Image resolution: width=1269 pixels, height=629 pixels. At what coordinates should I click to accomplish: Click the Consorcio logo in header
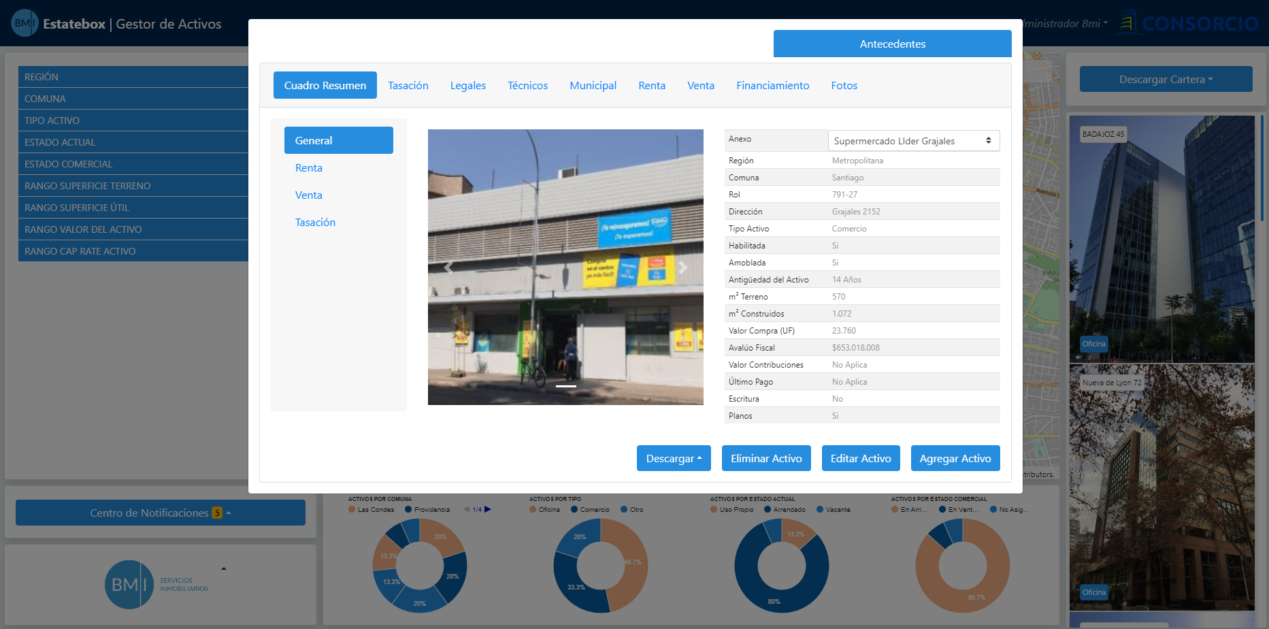pos(1189,23)
